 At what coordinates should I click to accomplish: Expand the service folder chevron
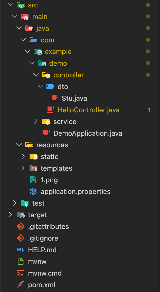pyautogui.click(x=36, y=122)
